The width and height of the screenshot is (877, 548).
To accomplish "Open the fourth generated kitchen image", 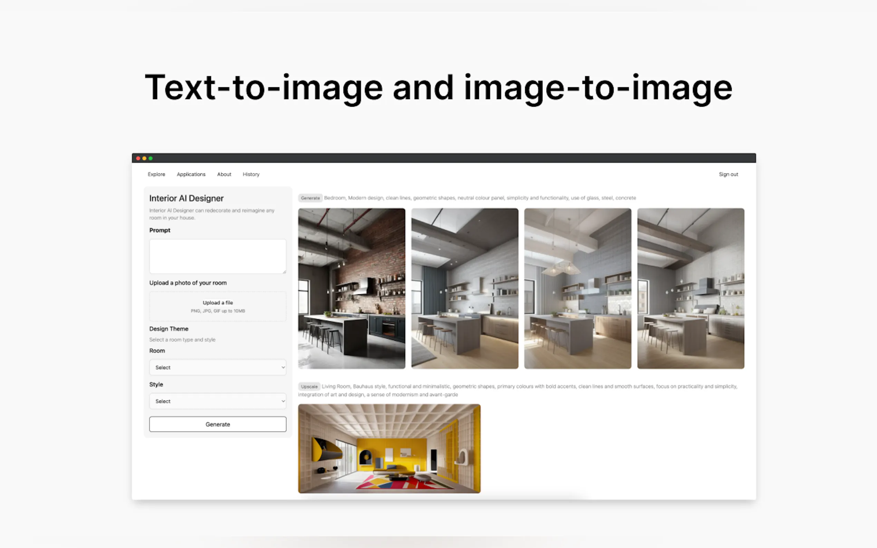I will [691, 288].
